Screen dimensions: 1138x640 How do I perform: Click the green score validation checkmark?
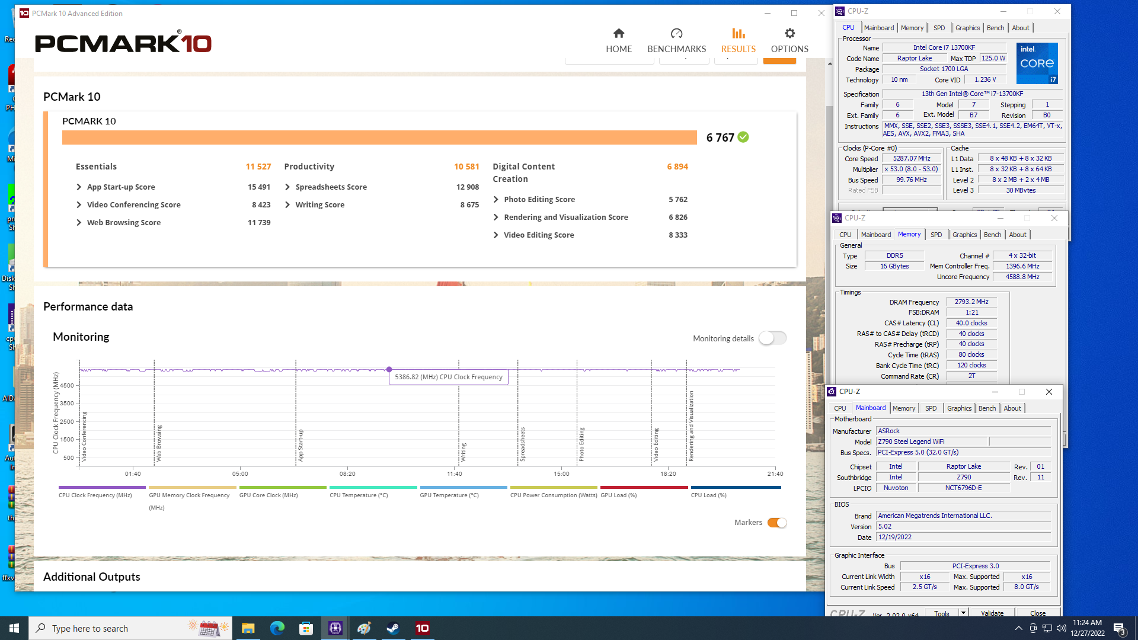coord(743,137)
